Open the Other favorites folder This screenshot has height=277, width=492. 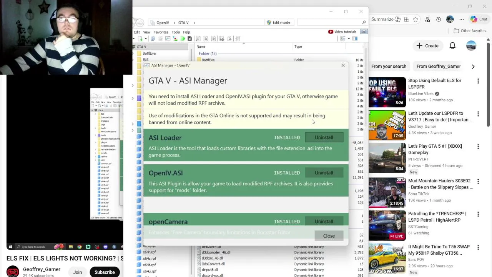tap(470, 31)
